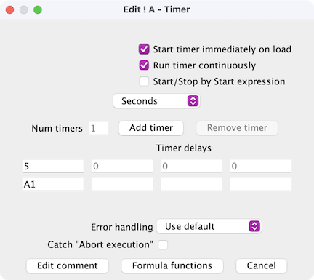Open the Formula functions list
314x280 pixels.
click(172, 265)
